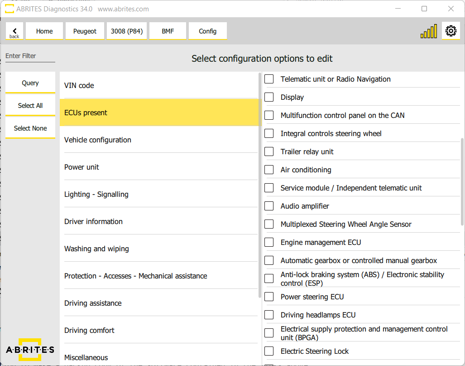Open Power unit category

[161, 167]
